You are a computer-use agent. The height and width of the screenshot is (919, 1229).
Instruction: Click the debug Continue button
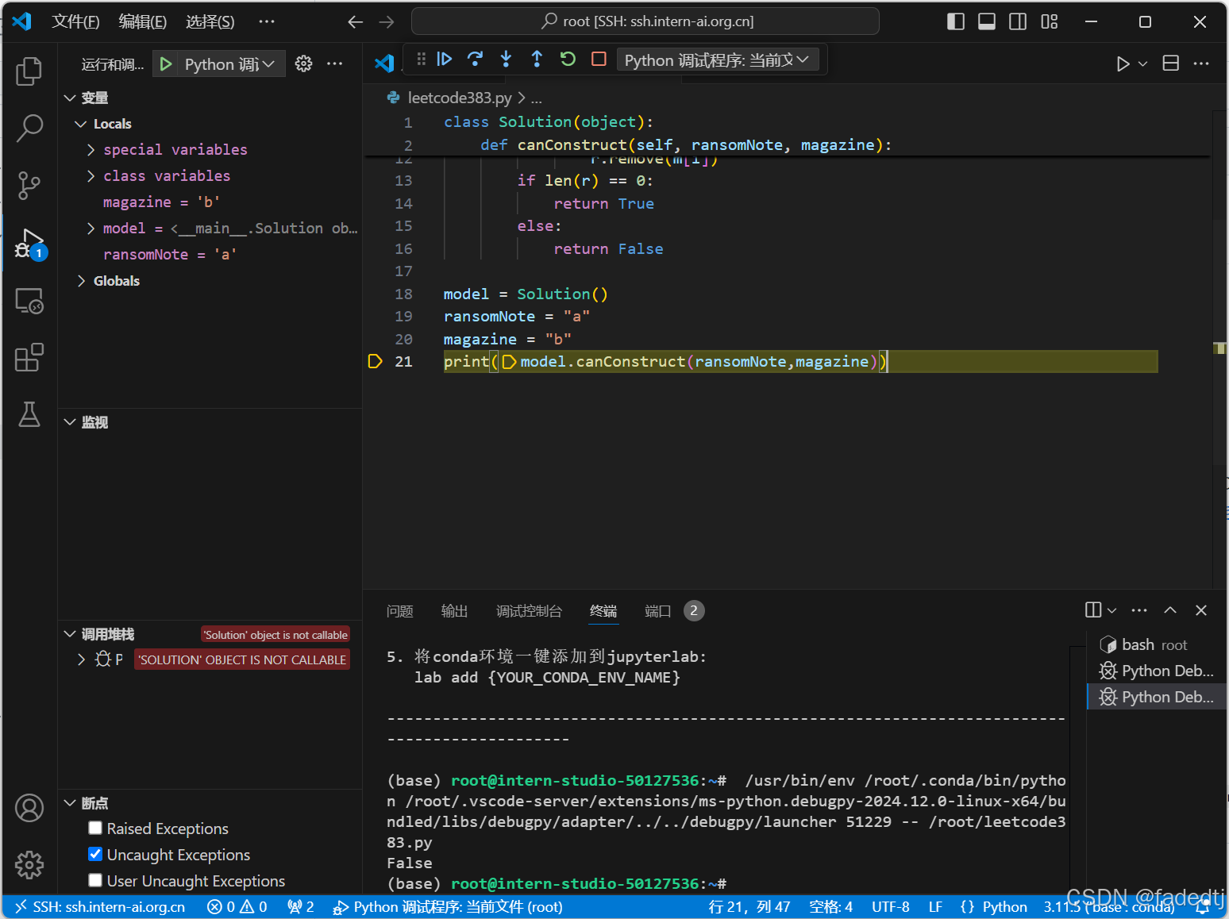tap(445, 60)
